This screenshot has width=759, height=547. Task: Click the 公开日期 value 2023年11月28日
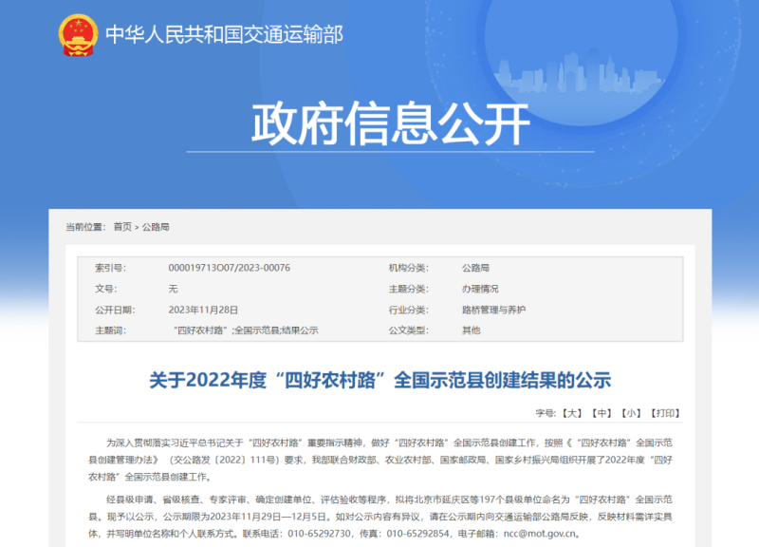click(x=203, y=311)
